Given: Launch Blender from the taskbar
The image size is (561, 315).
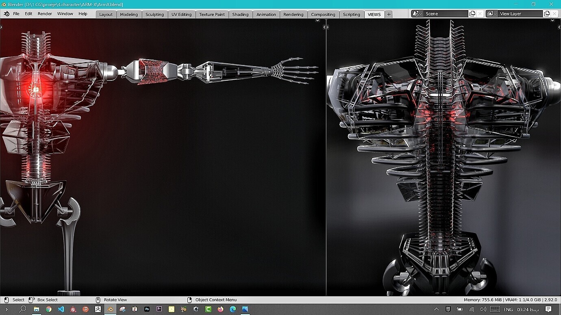Looking at the screenshot, I should coord(110,310).
